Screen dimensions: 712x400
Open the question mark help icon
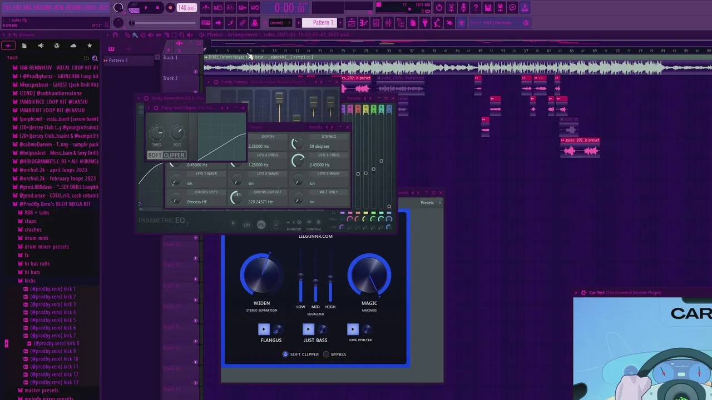pyautogui.click(x=476, y=8)
